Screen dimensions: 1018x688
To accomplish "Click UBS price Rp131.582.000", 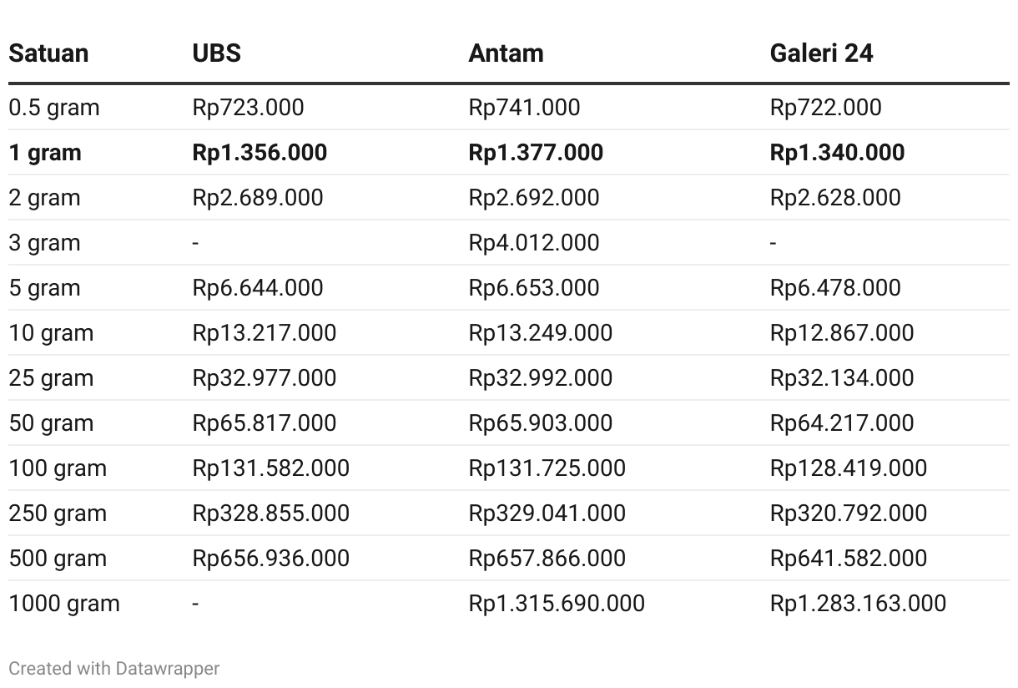I will point(271,468).
